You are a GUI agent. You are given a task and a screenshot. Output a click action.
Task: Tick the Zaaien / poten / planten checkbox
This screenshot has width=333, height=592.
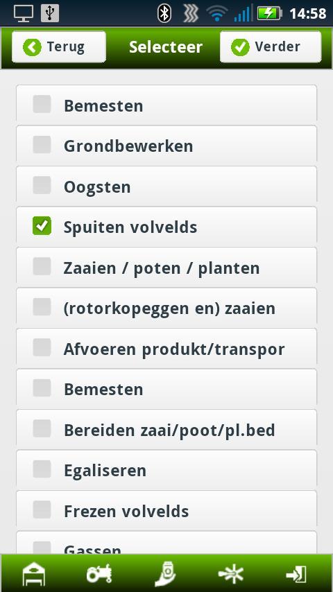(x=42, y=267)
